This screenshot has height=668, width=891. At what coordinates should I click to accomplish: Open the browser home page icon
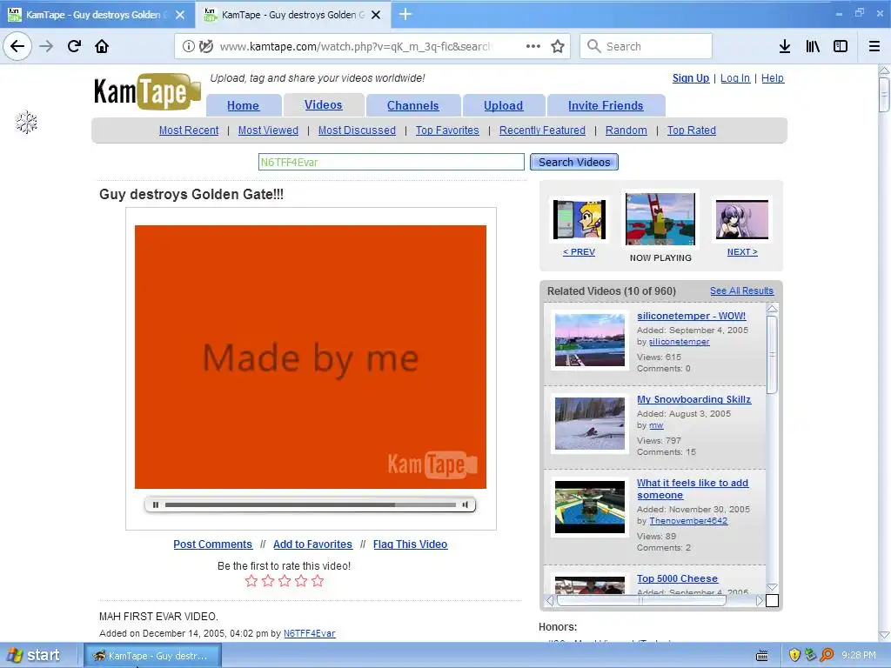pyautogui.click(x=102, y=46)
